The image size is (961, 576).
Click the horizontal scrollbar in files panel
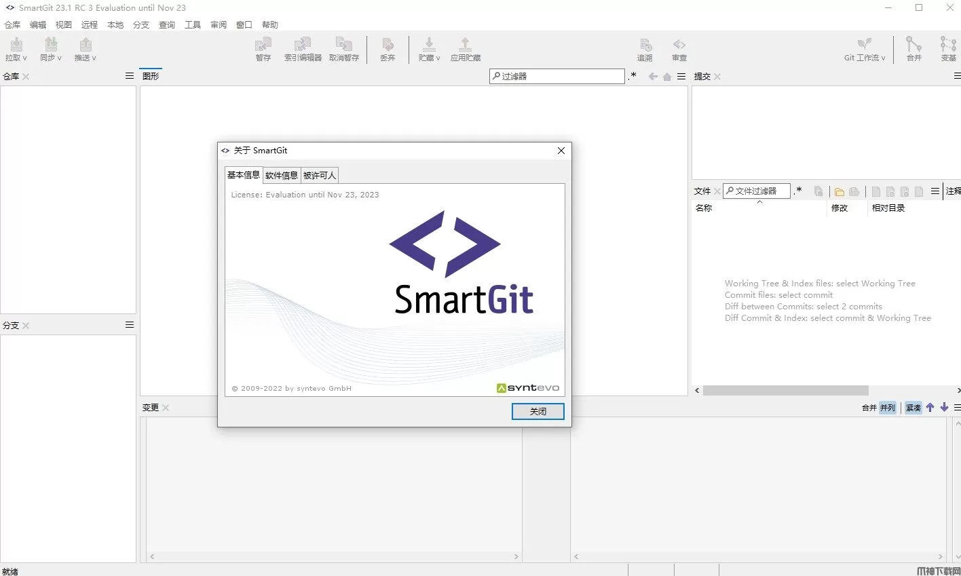click(785, 391)
